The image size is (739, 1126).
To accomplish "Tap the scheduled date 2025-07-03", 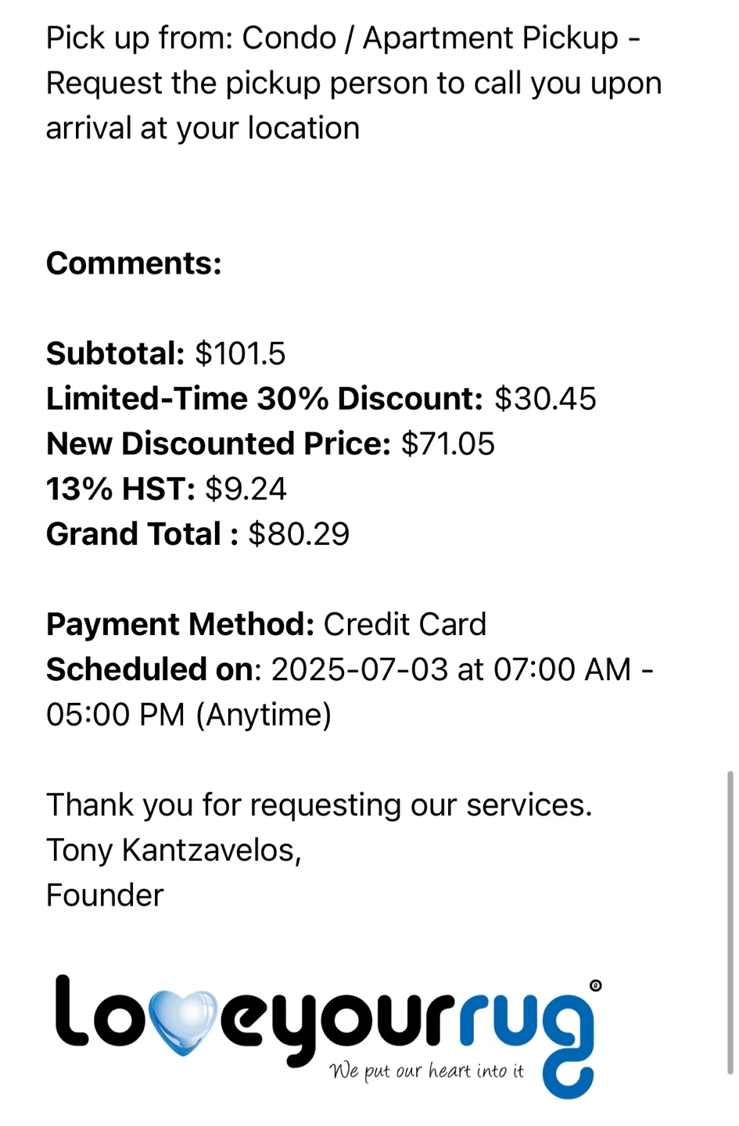I will coord(360,670).
